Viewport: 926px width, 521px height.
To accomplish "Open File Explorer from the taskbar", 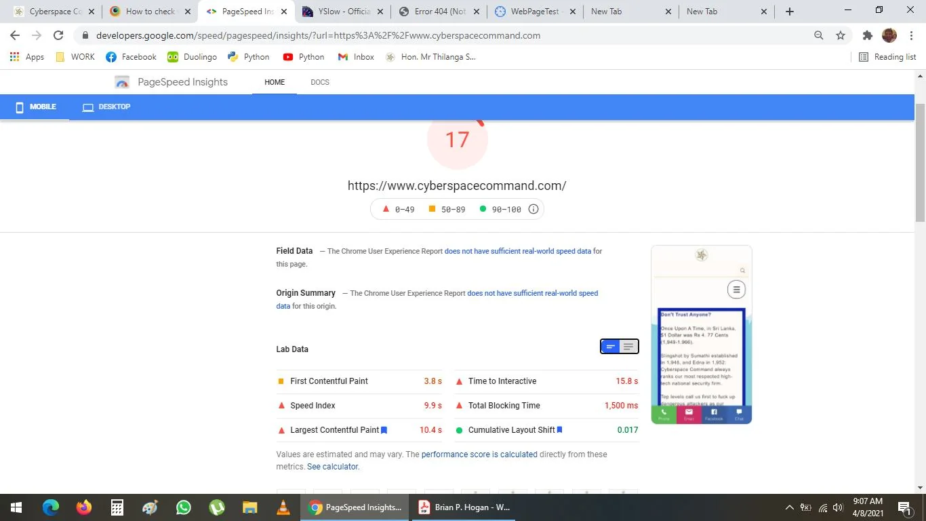I will point(250,507).
